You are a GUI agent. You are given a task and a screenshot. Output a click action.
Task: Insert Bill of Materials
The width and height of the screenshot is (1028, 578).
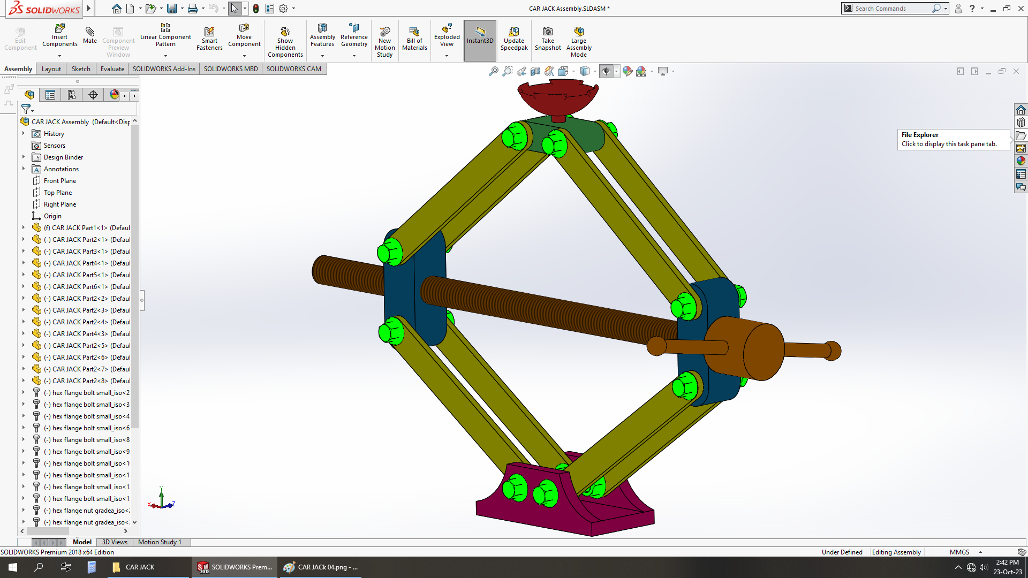pos(414,38)
